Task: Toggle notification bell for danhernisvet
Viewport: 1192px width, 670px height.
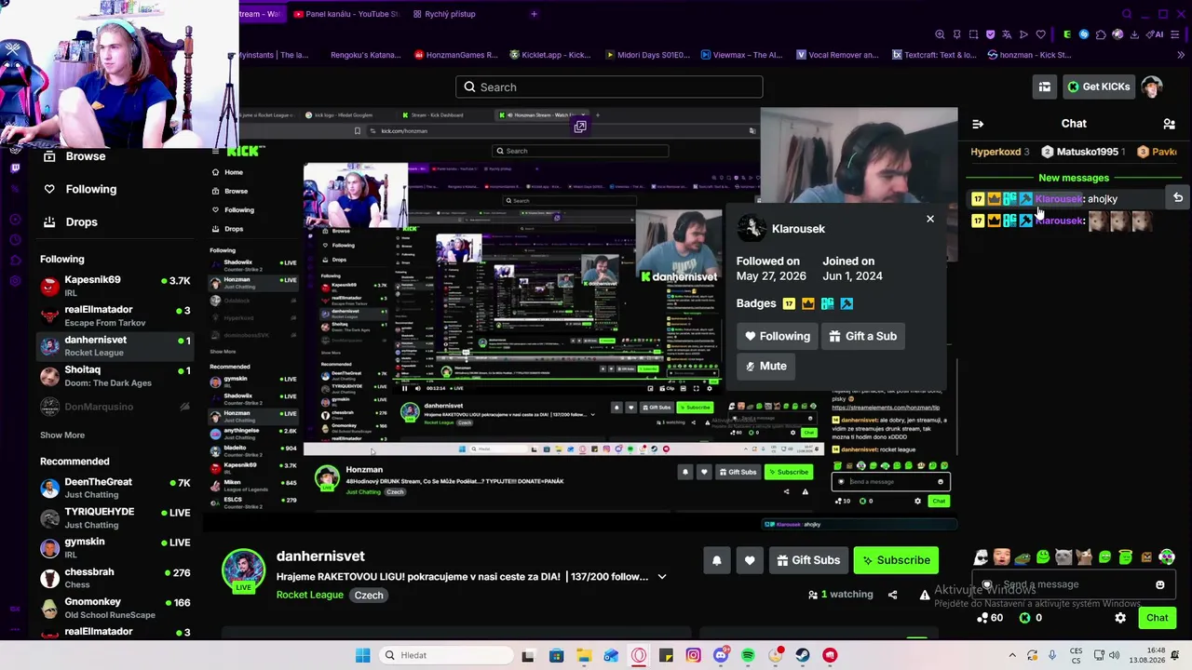Action: coord(717,560)
